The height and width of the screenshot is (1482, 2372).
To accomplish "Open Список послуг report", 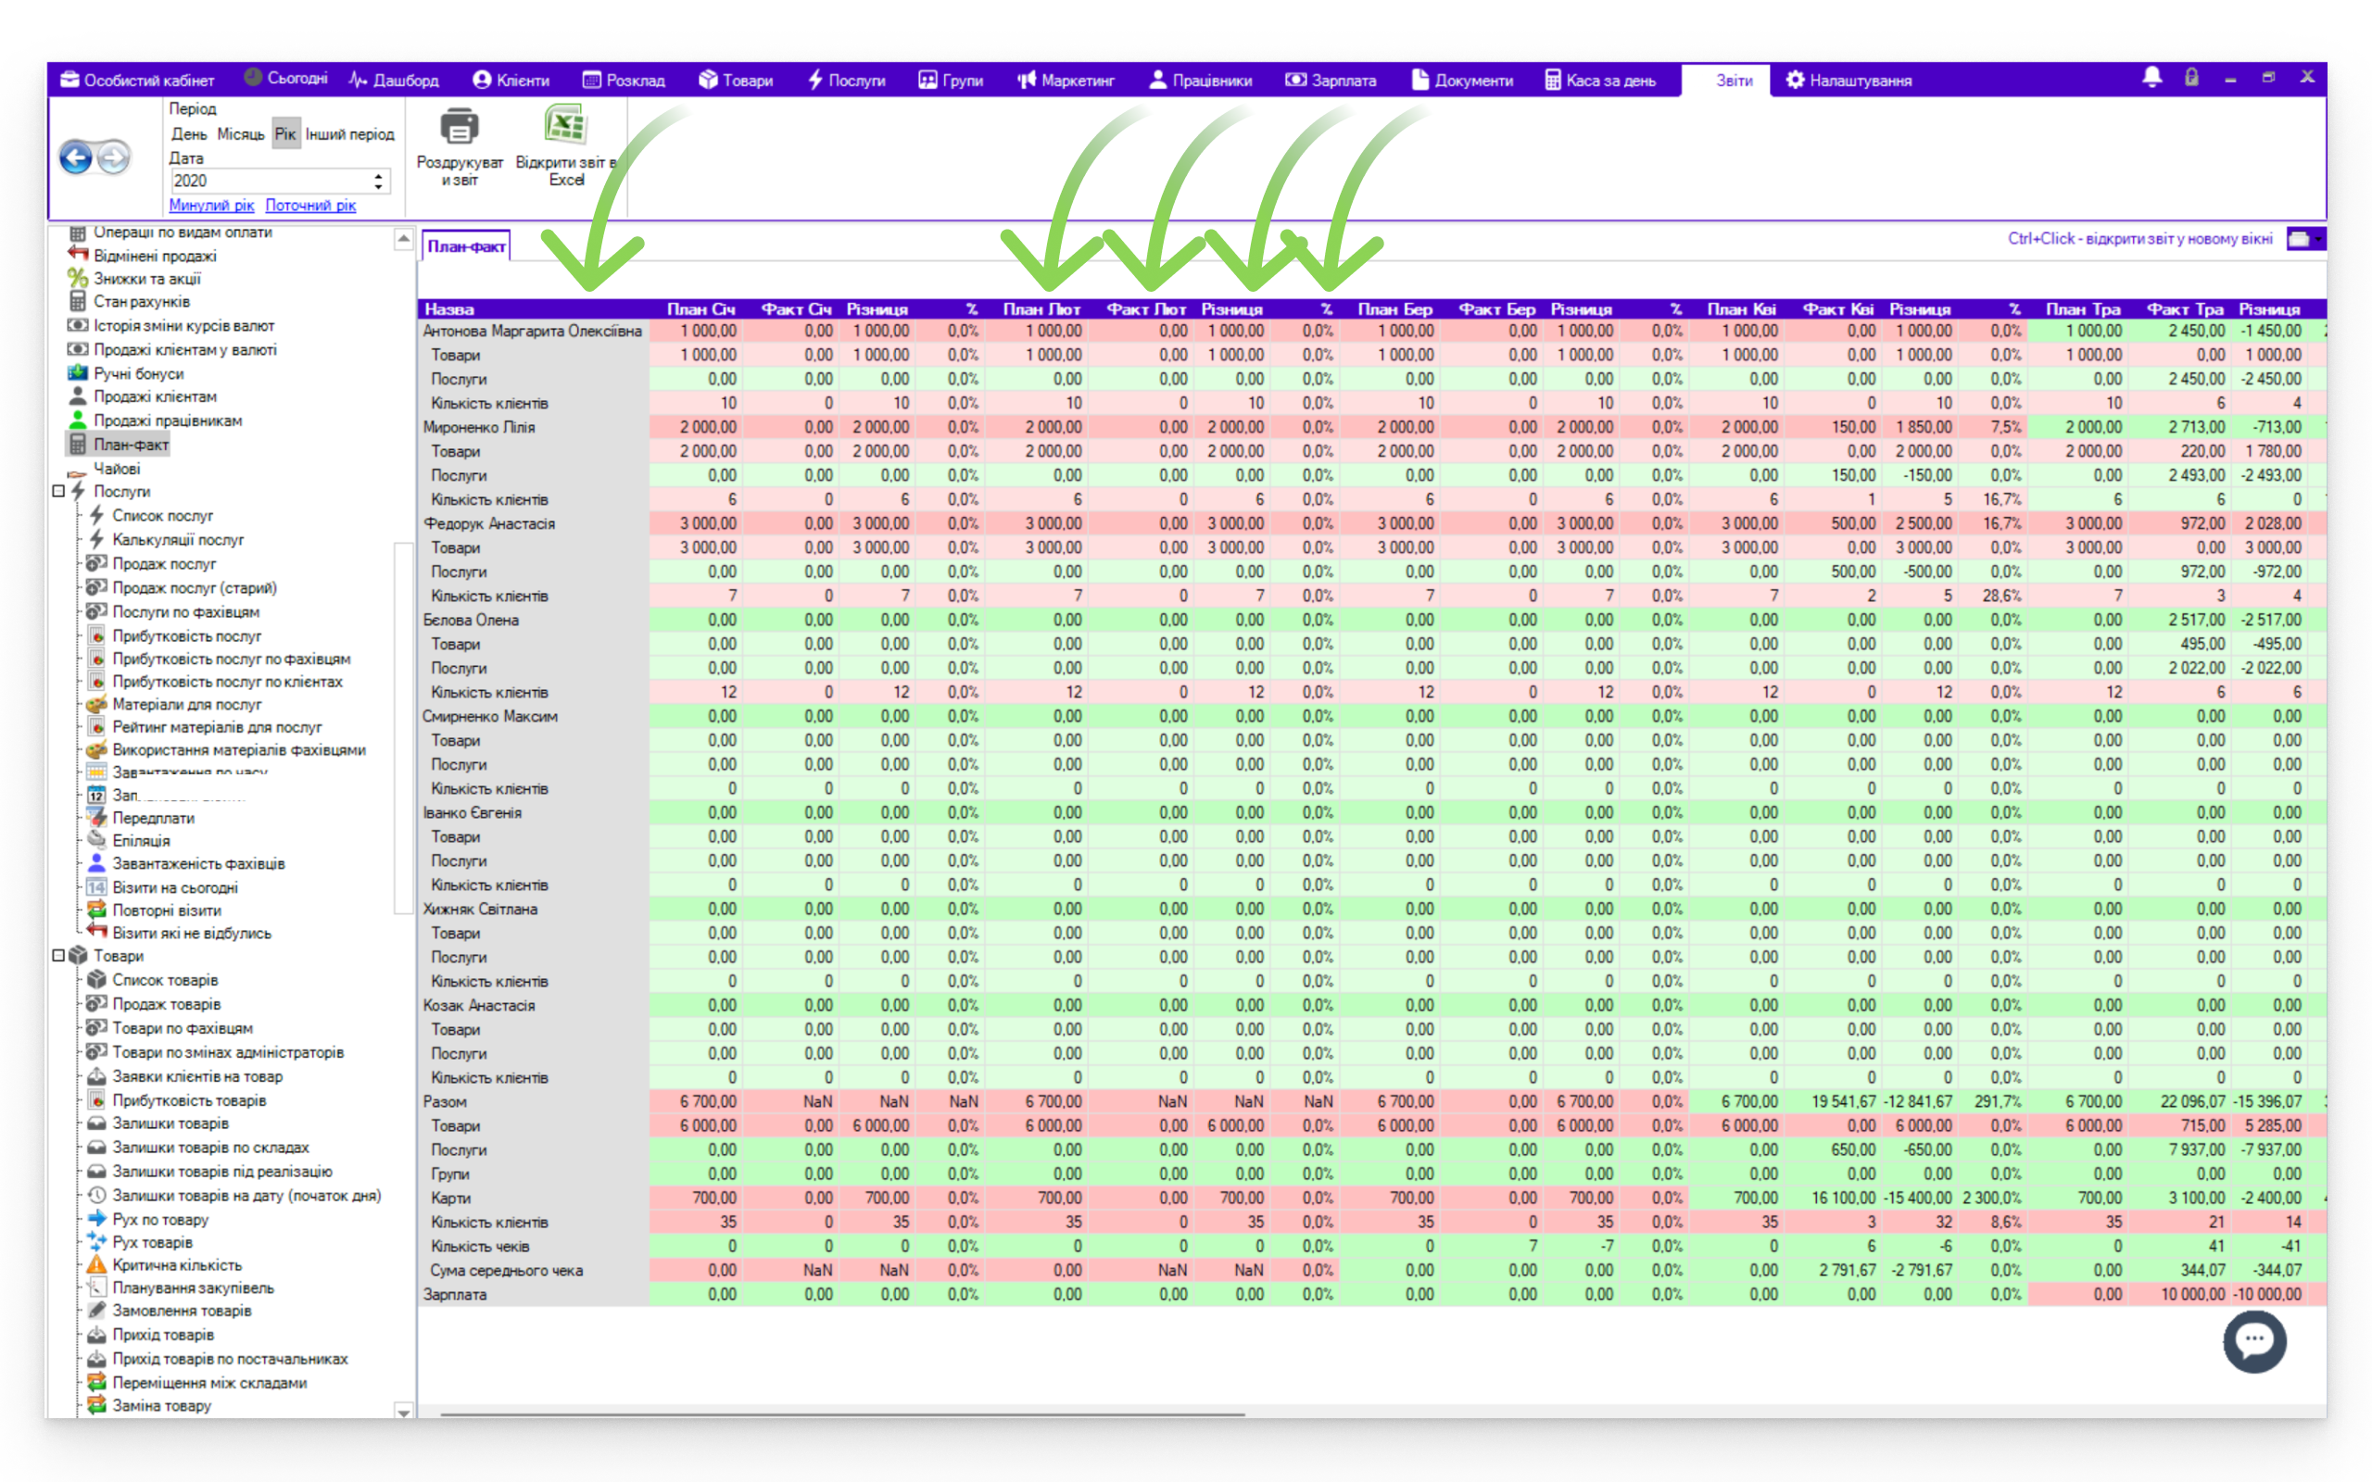I will 162,516.
